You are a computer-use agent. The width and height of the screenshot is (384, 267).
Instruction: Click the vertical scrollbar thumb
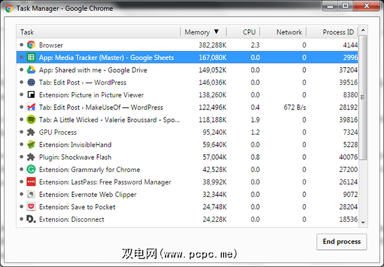(363, 97)
